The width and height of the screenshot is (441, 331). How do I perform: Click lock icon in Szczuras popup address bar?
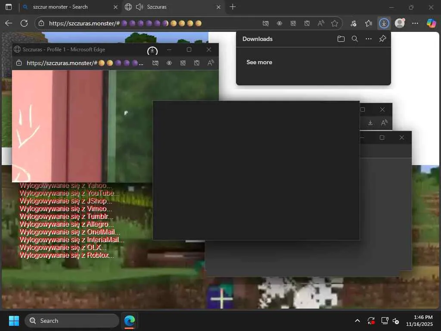point(19,63)
